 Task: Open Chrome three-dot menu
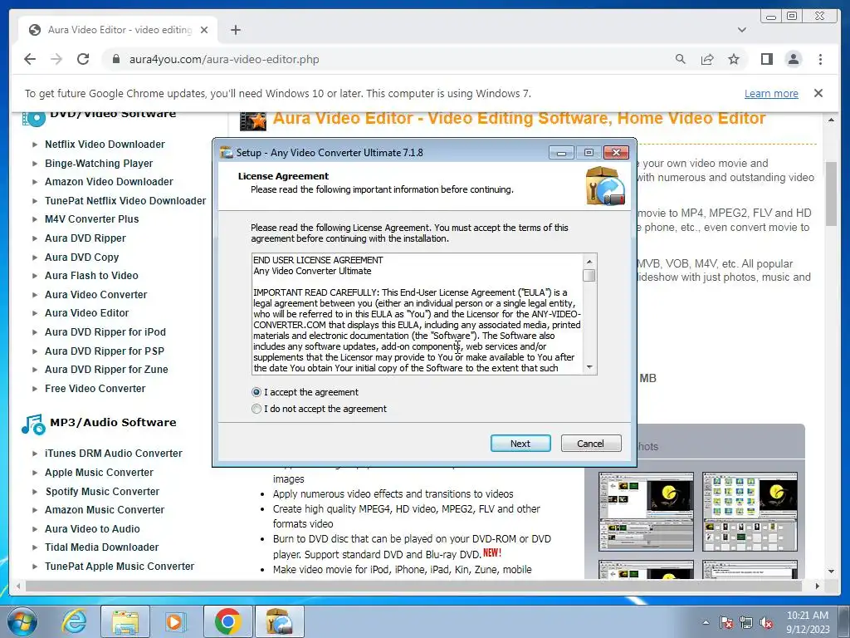coord(820,59)
